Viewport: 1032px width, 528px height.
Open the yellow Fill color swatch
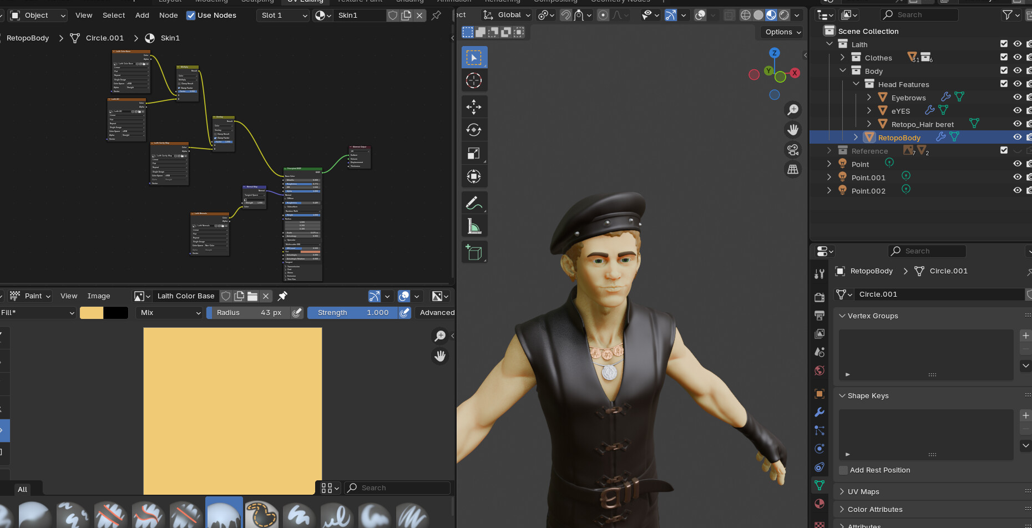pyautogui.click(x=92, y=312)
